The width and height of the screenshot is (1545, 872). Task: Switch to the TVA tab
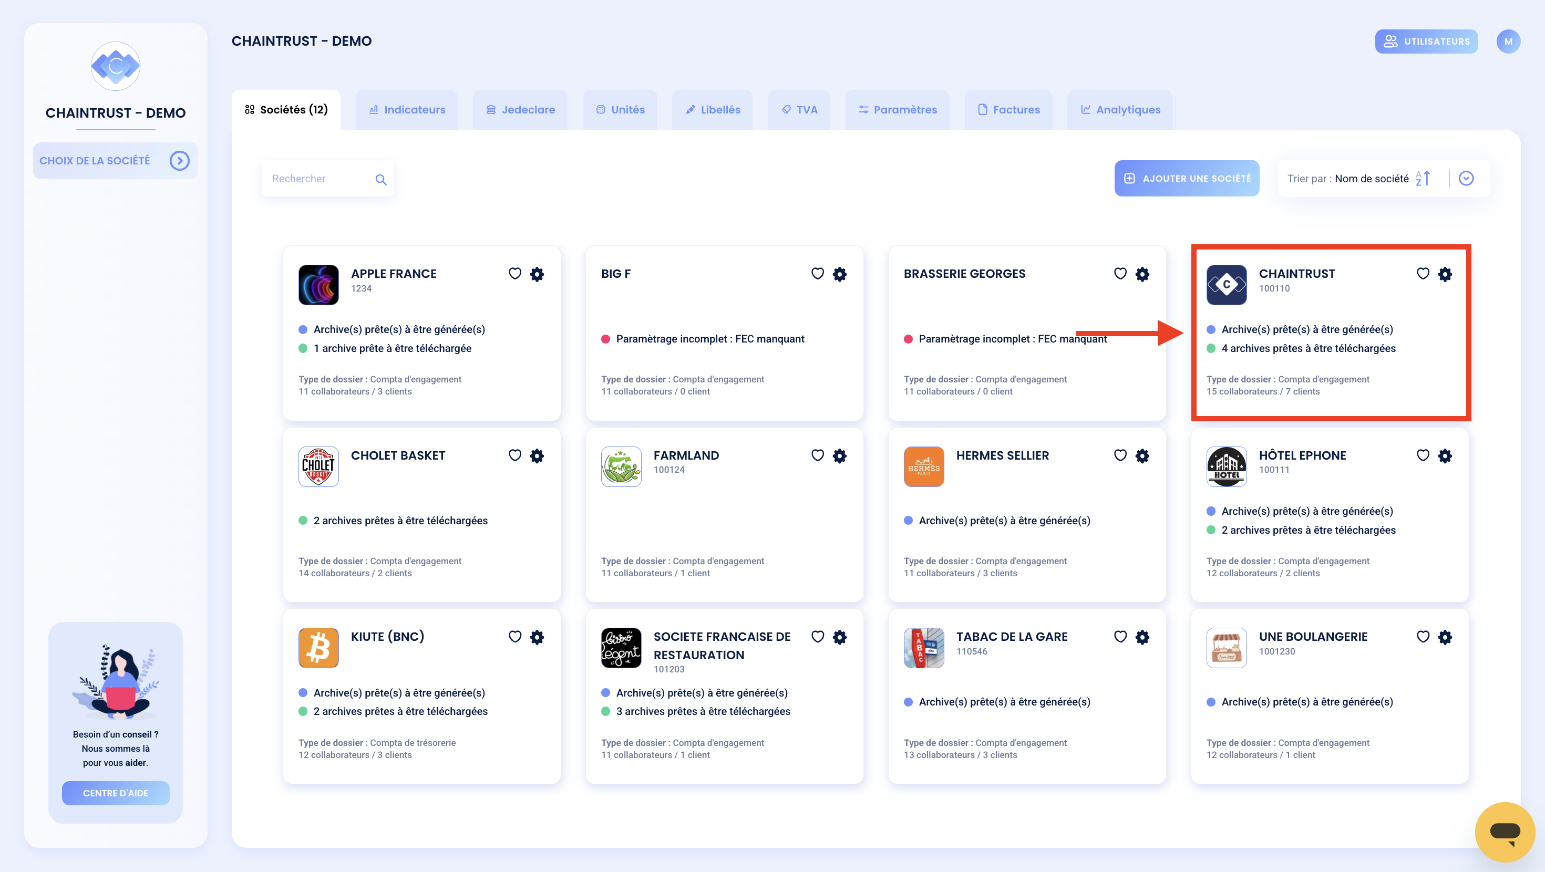[x=799, y=110]
